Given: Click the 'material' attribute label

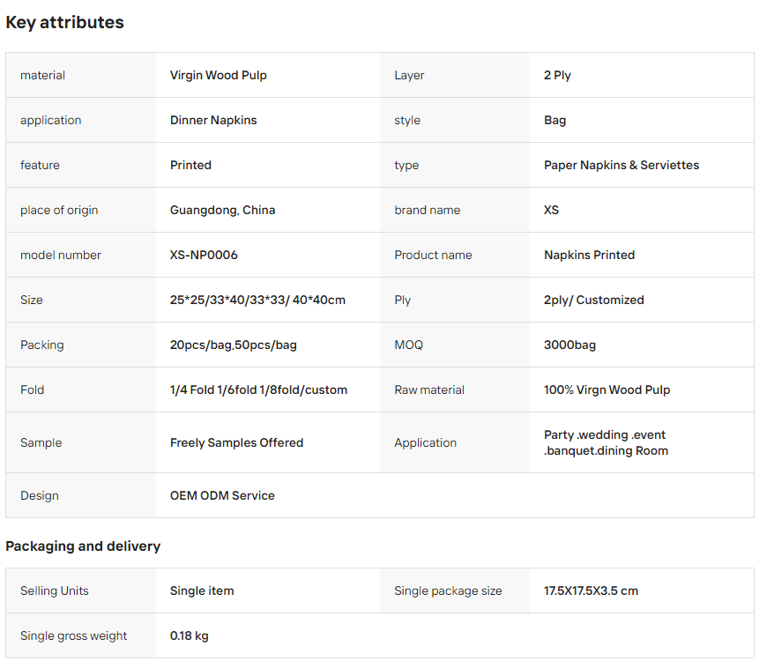Looking at the screenshot, I should pos(42,75).
